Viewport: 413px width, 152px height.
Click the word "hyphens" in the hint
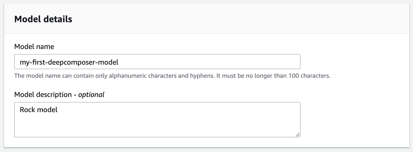click(202, 76)
